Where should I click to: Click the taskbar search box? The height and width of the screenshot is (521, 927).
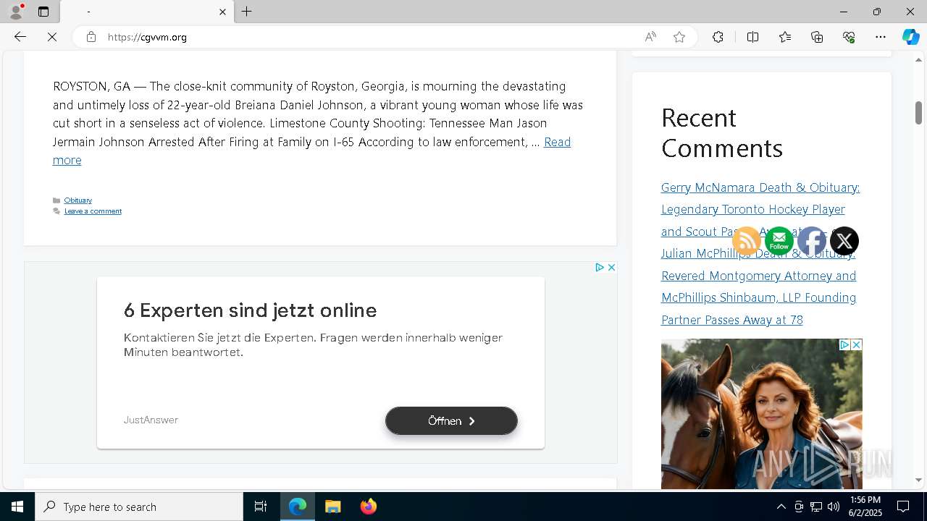[139, 507]
